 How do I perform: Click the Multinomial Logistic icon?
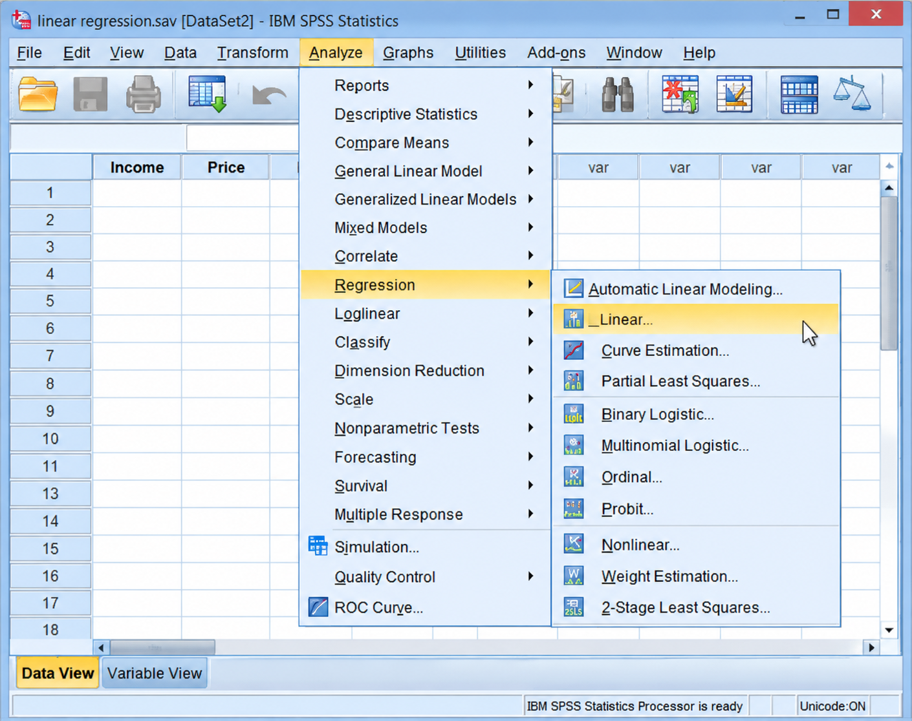[x=573, y=445]
